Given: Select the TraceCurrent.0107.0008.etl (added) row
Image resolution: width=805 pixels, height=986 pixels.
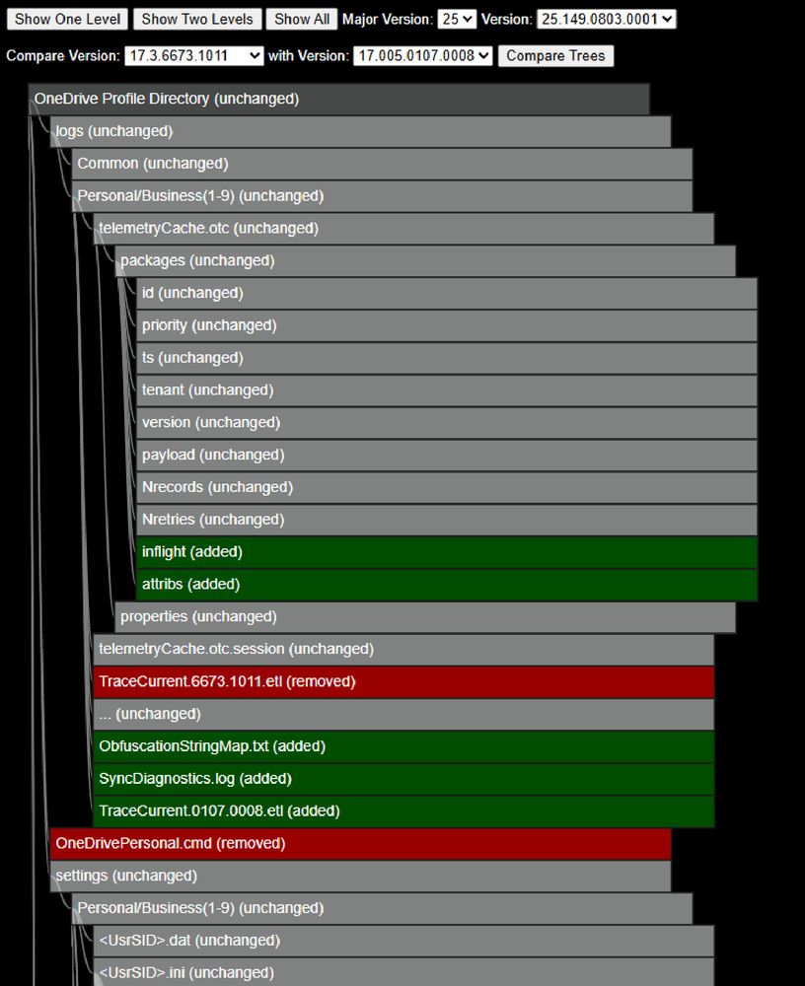Looking at the screenshot, I should [403, 811].
